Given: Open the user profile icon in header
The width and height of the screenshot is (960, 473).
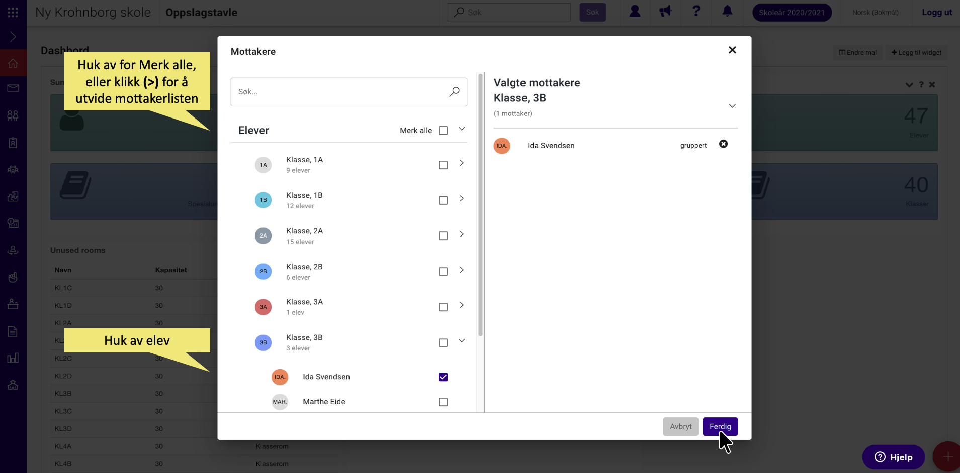Looking at the screenshot, I should pyautogui.click(x=635, y=11).
